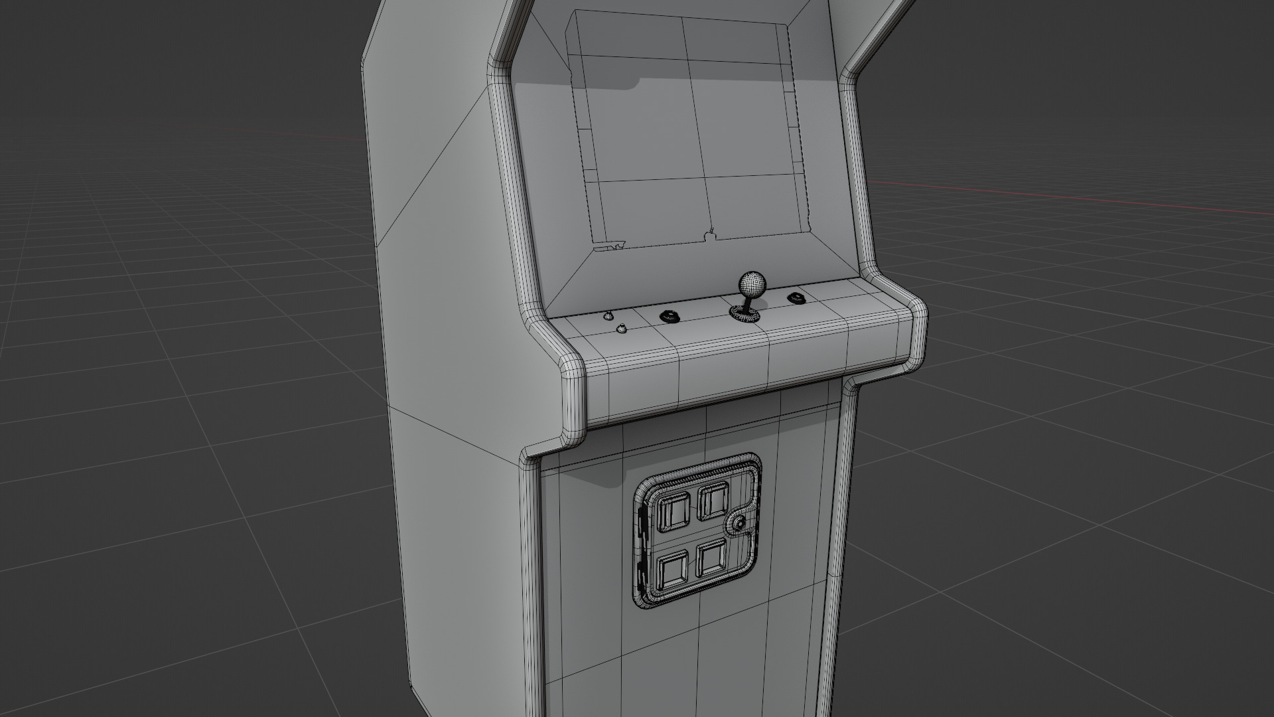Select the lower-right coin door slot
Image resolution: width=1274 pixels, height=717 pixels.
712,558
